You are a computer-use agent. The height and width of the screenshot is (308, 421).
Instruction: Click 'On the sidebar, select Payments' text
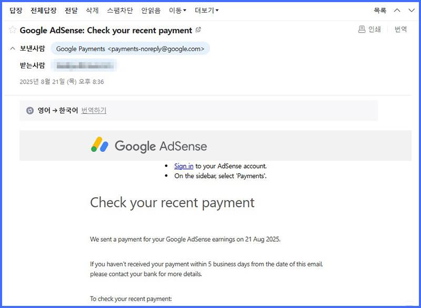coord(220,176)
